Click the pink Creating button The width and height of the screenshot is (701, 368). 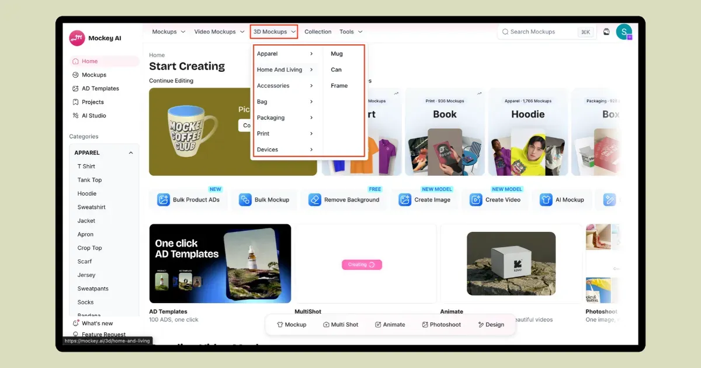tap(362, 265)
